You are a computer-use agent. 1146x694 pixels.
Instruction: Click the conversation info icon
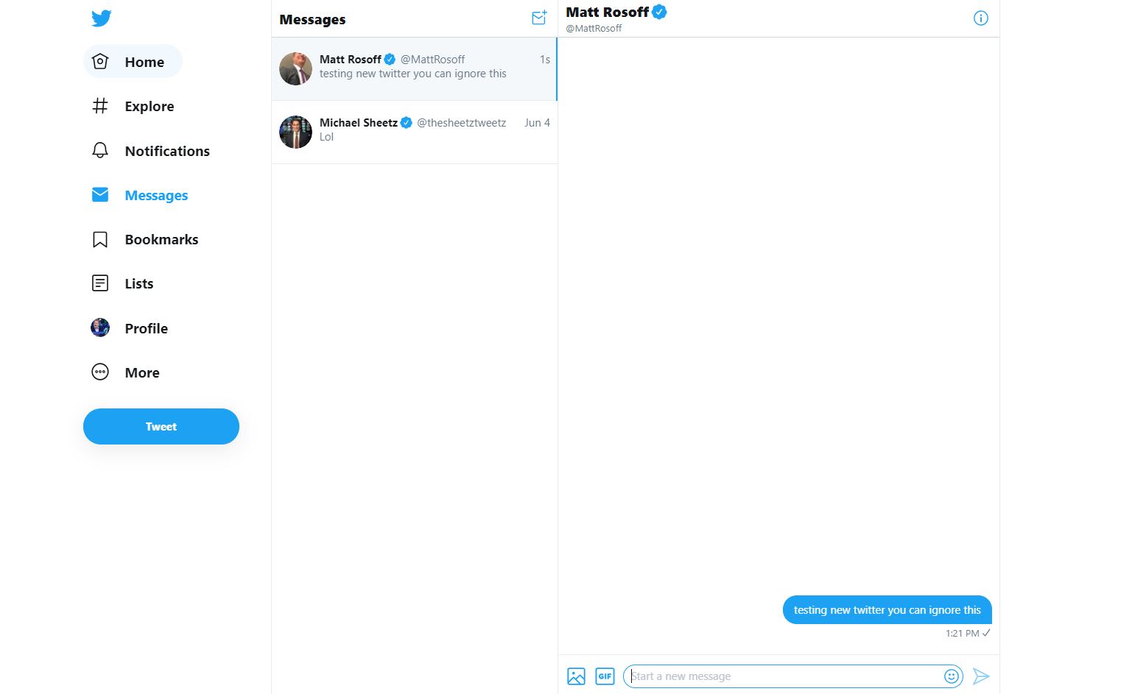980,18
